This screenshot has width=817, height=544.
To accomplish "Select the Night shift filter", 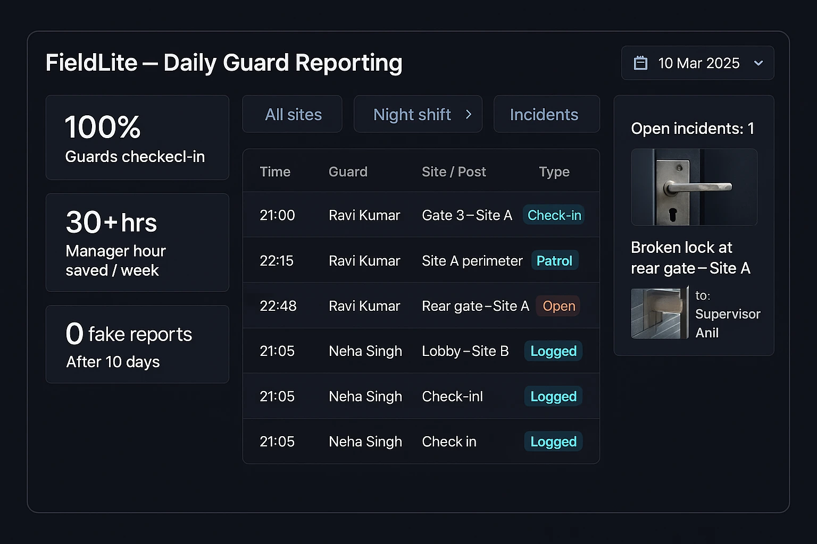I will click(412, 114).
